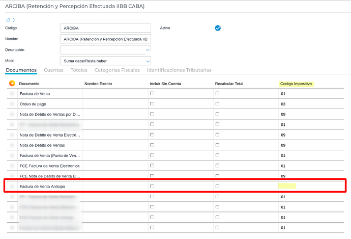Select the Orden de pago document cell

50,104
